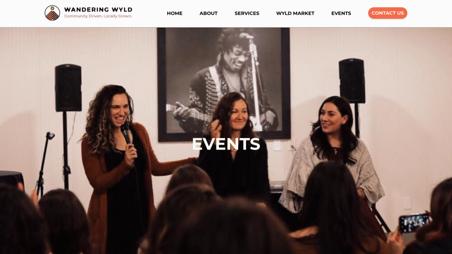Go to the HOME page
The image size is (452, 254).
pos(175,13)
